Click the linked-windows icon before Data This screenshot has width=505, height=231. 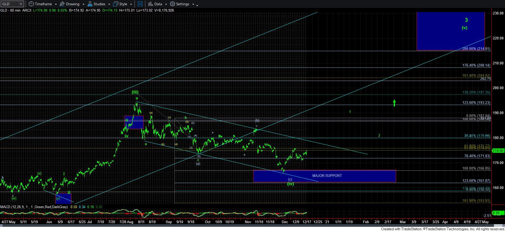(x=140, y=4)
